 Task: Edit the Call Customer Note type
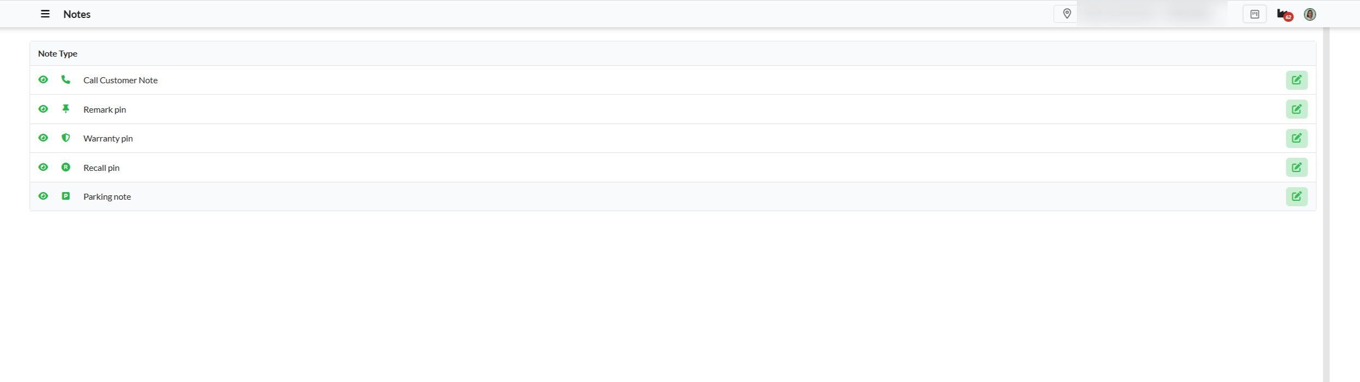point(1296,80)
